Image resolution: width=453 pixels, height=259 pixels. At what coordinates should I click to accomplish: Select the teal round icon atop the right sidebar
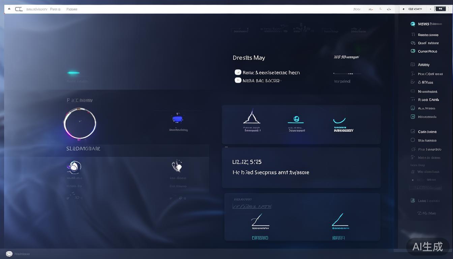click(x=413, y=24)
